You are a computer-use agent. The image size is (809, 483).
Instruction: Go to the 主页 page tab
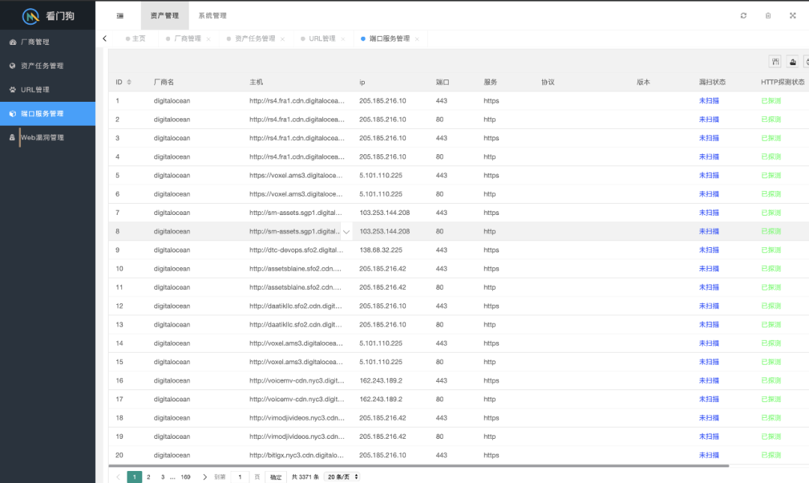135,39
